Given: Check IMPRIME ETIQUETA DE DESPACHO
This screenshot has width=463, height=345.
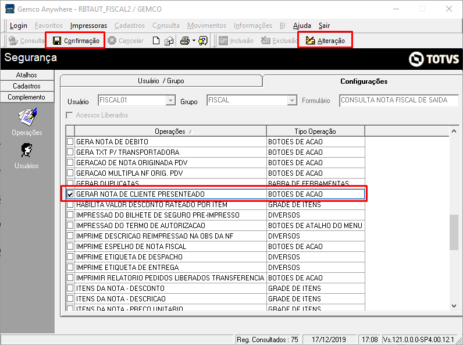Looking at the screenshot, I should [70, 257].
